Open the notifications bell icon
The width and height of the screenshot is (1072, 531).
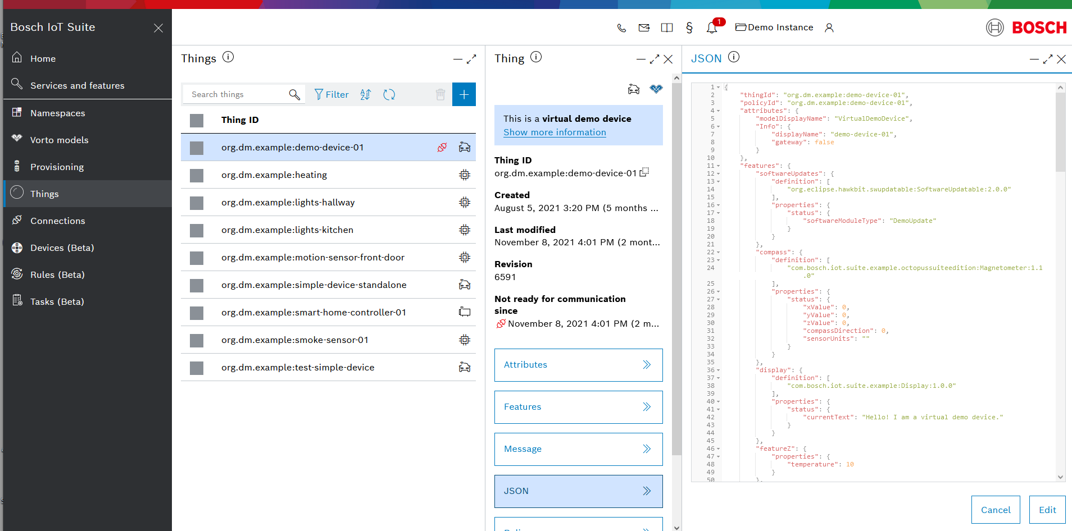click(712, 28)
